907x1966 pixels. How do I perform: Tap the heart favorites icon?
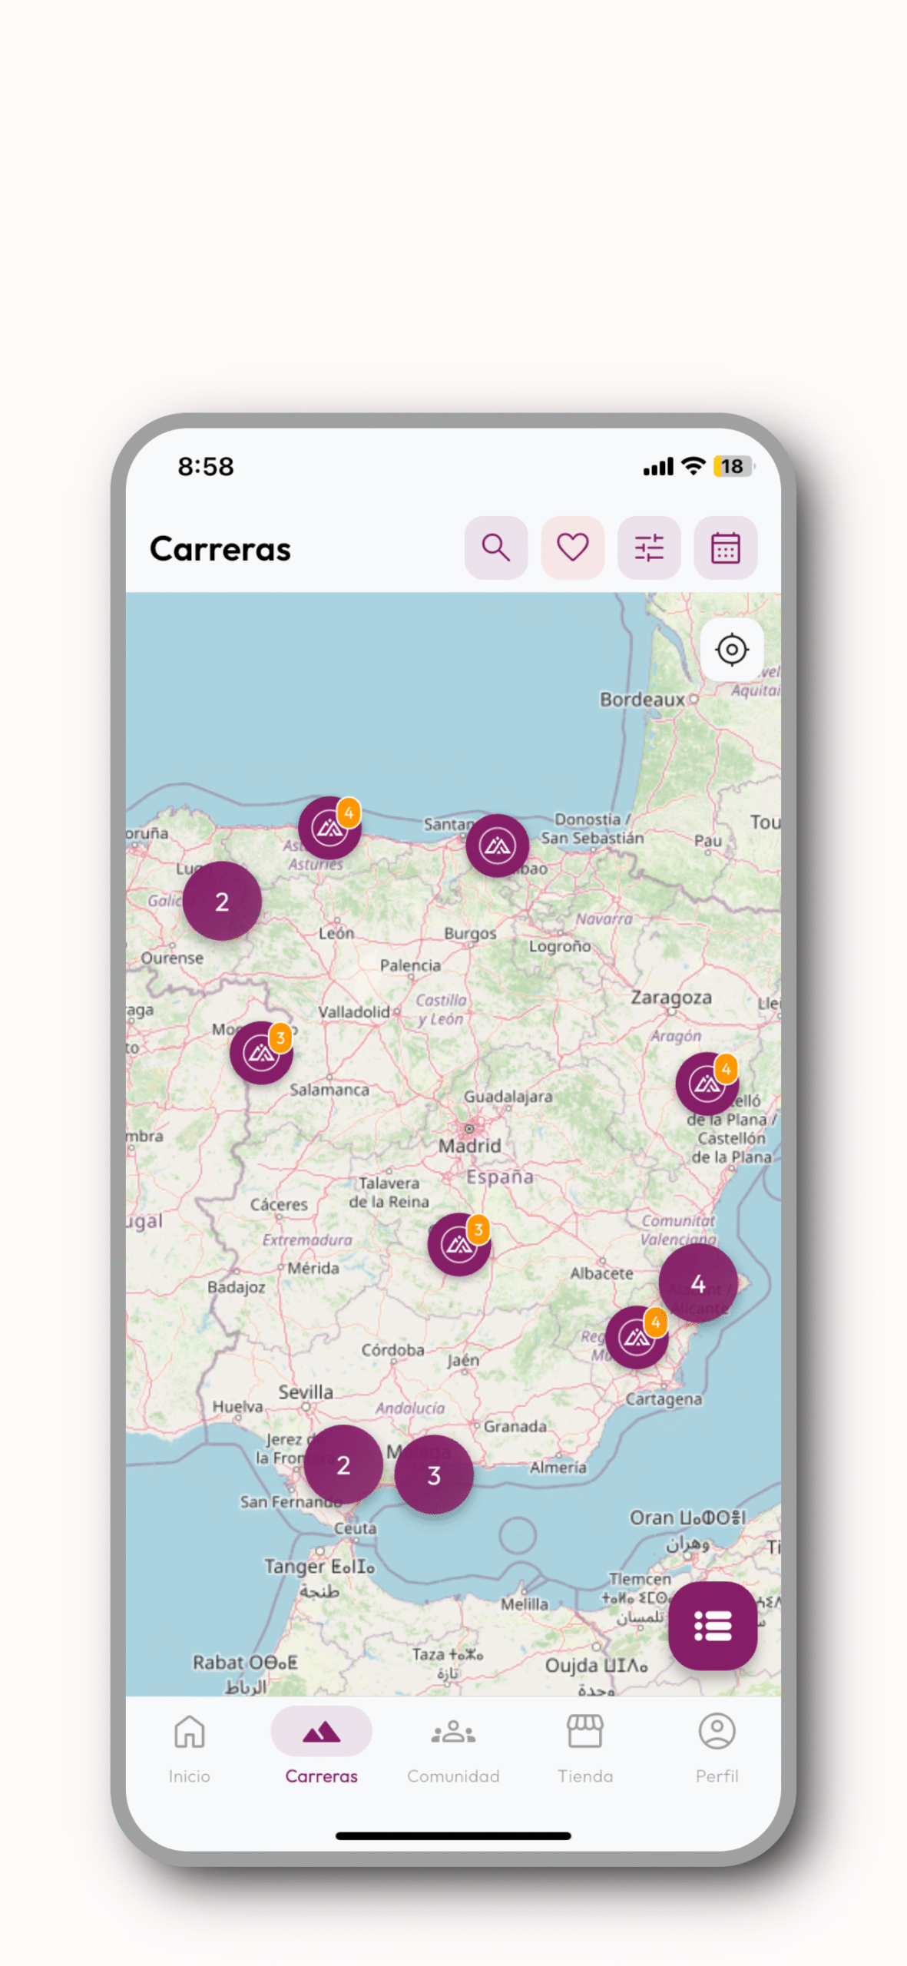point(572,548)
